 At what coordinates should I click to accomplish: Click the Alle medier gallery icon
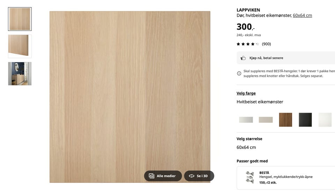point(151,176)
